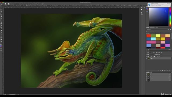Open the Channels panel tab
This screenshot has height=97, width=172.
click(148, 72)
